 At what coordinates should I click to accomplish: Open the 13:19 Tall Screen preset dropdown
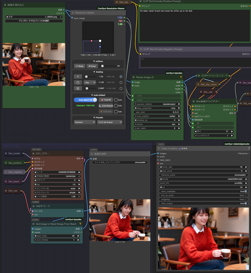(x=110, y=122)
